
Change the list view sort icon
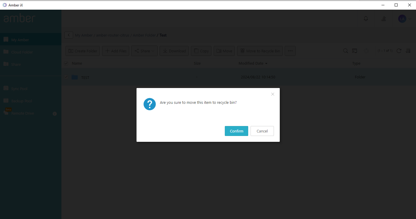408,51
